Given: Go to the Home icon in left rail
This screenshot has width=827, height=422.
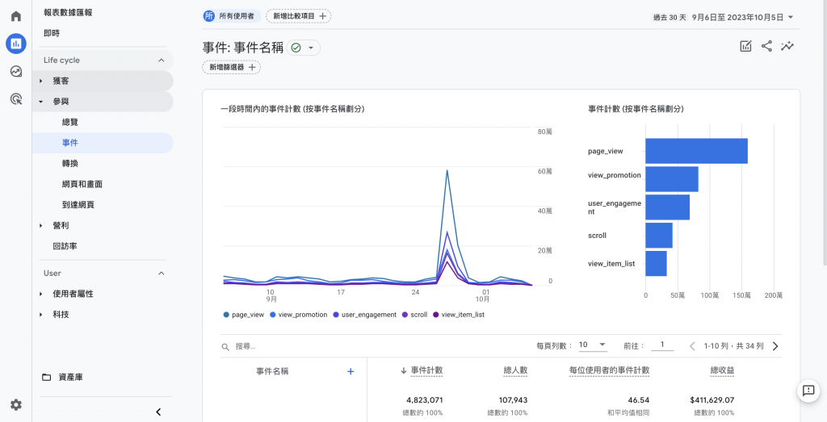Looking at the screenshot, I should tap(16, 16).
